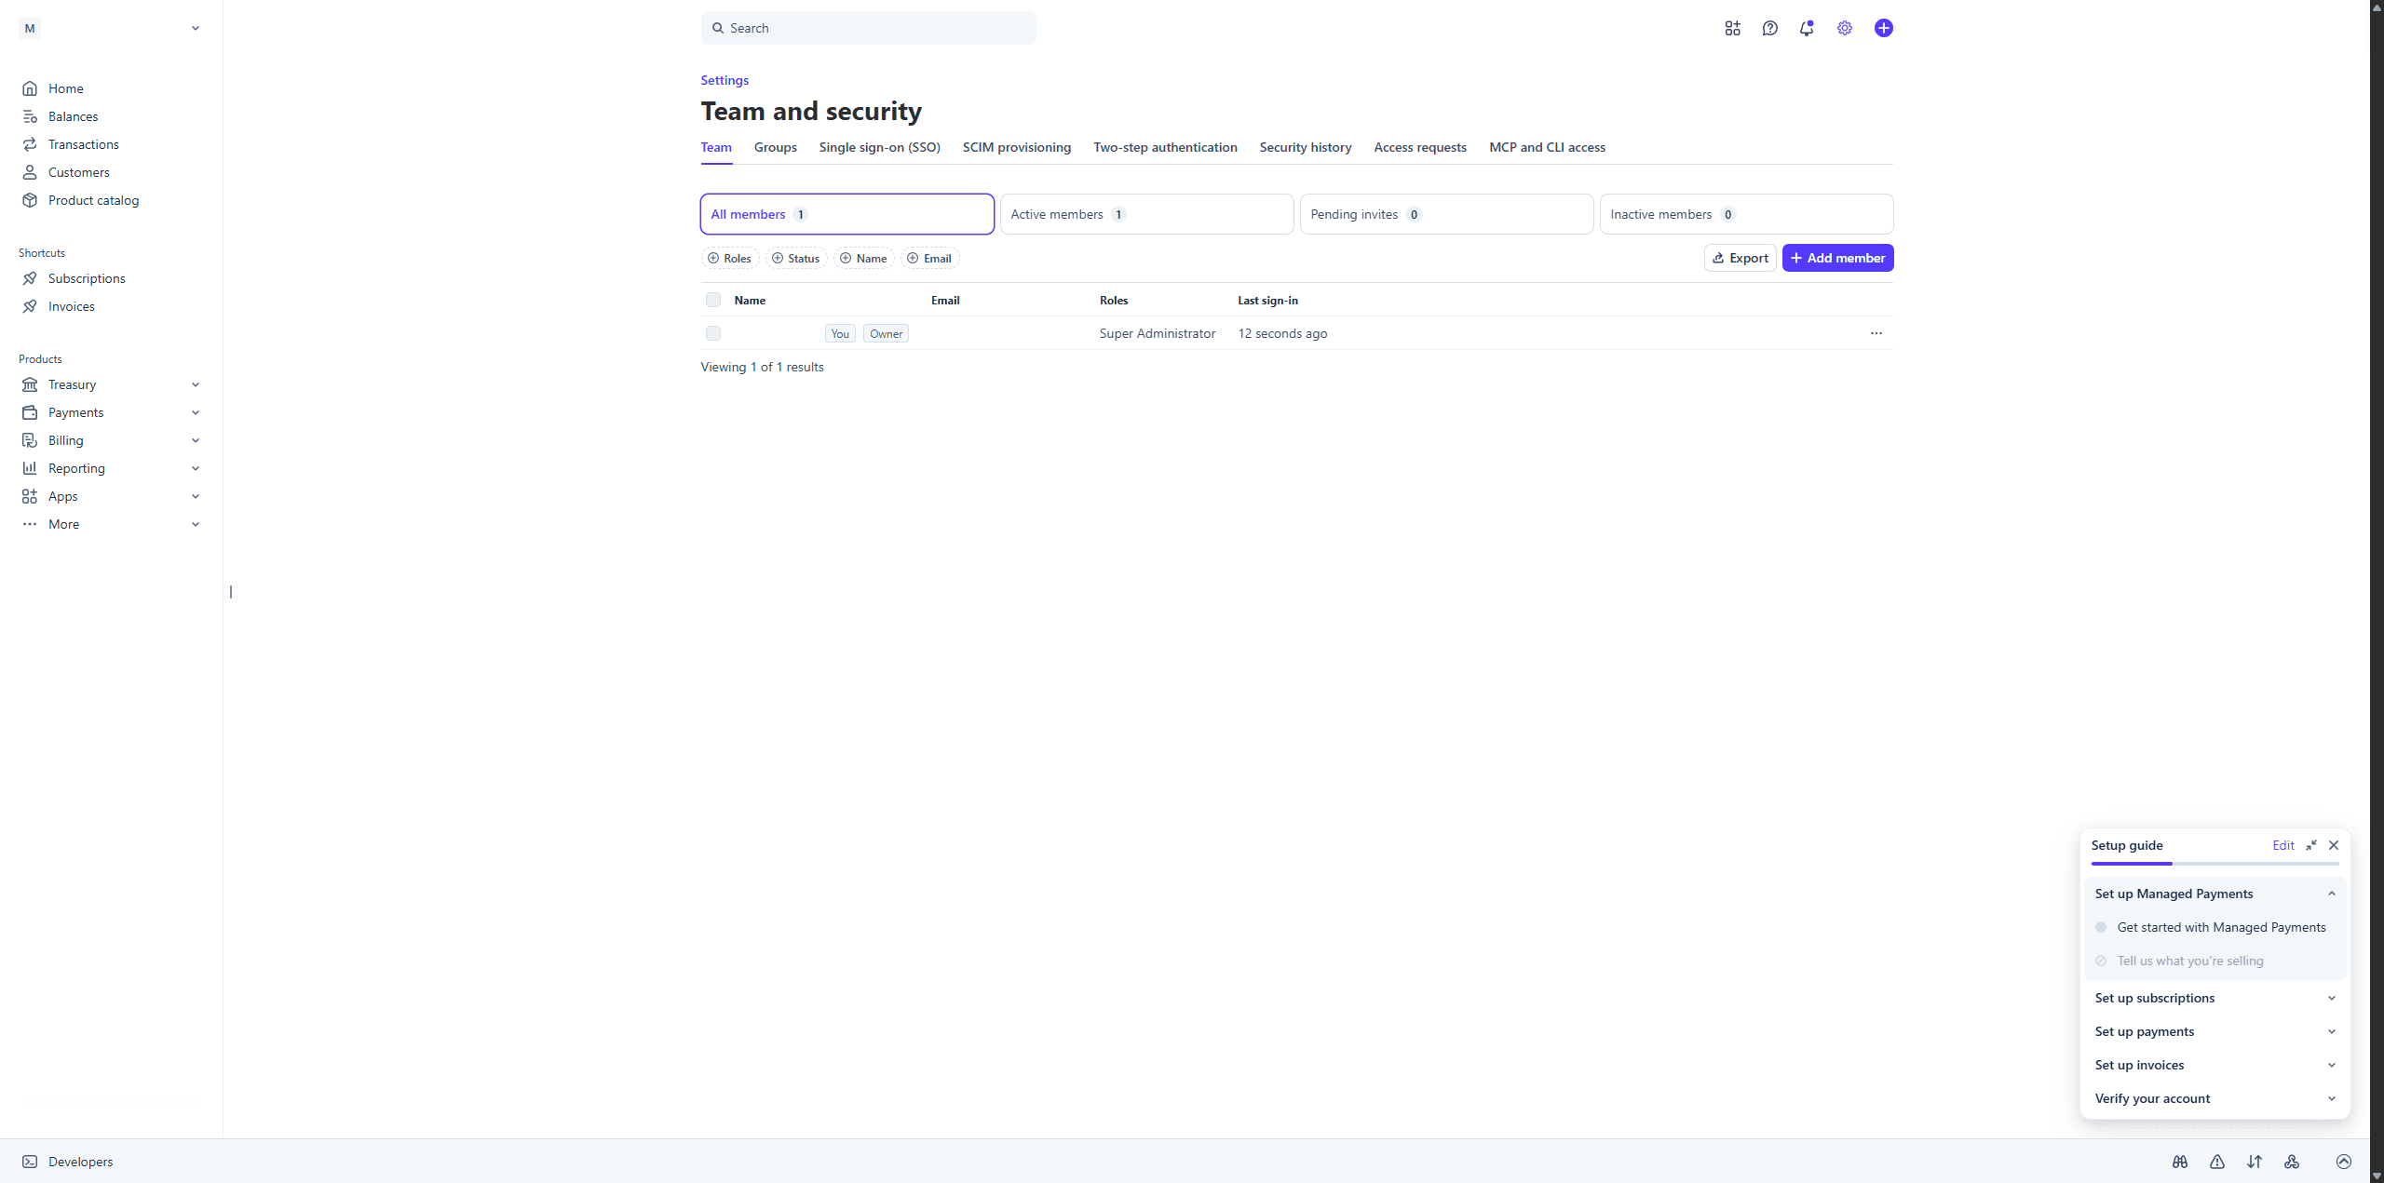Viewport: 2384px width, 1183px height.
Task: Filter by Inactive members card
Action: point(1746,214)
